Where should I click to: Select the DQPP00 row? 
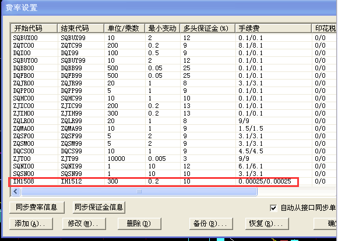[x=174, y=91]
